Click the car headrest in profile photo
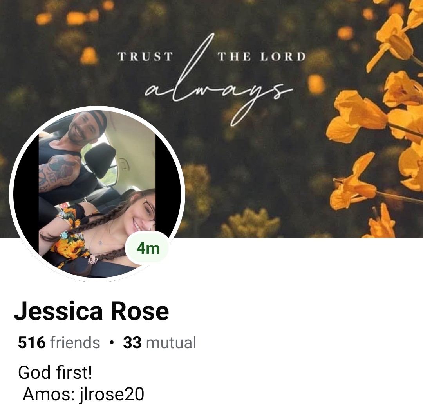Image resolution: width=423 pixels, height=411 pixels. [100, 160]
